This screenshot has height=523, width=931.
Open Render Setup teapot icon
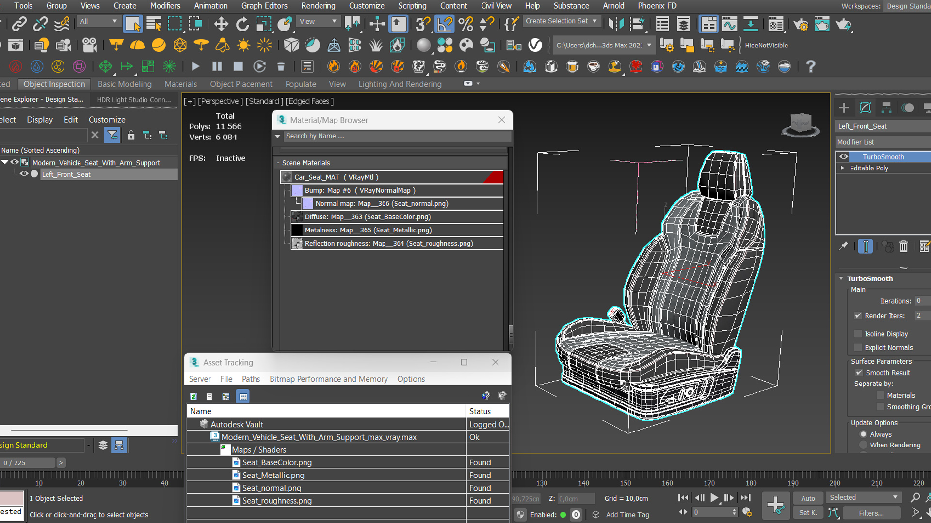tap(801, 24)
